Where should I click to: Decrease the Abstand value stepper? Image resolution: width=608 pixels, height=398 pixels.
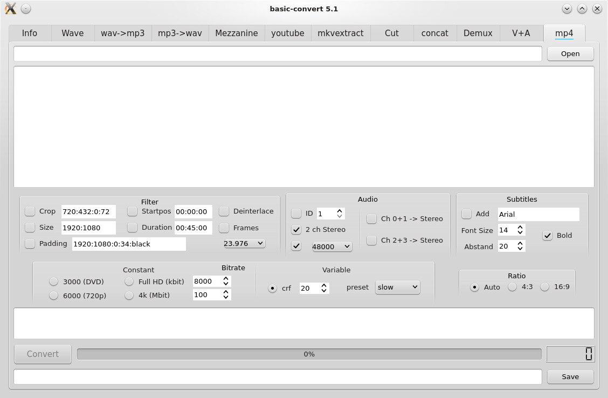[x=520, y=249]
